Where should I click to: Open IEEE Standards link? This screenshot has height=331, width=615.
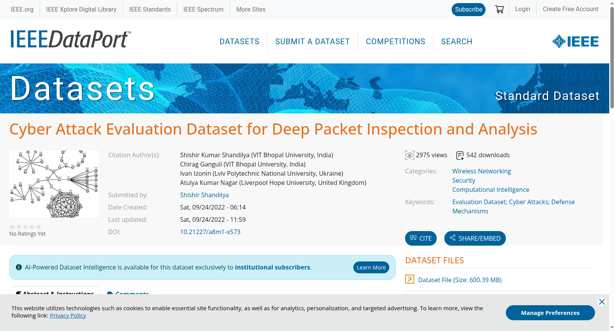(150, 10)
